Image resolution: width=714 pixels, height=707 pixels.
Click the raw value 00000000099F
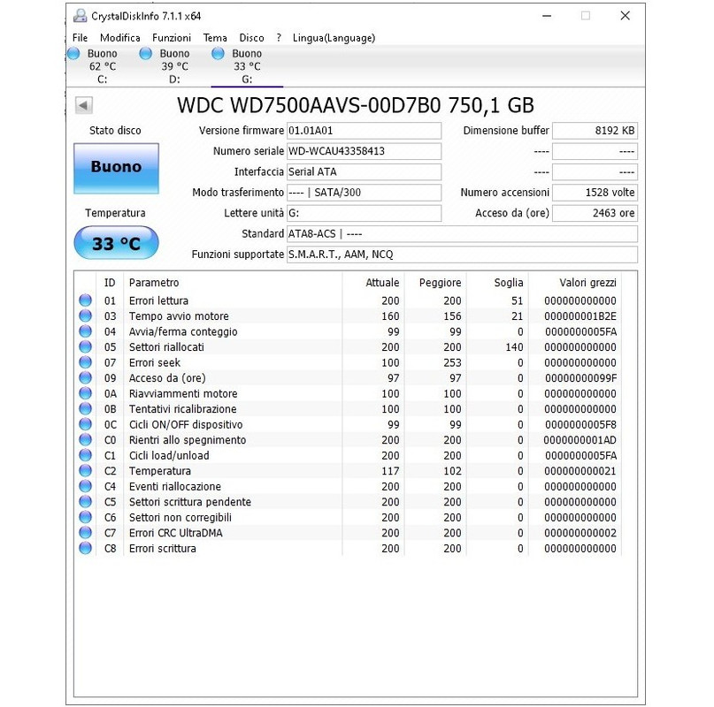coord(580,378)
